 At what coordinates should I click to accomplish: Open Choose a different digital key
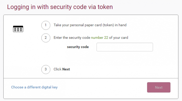coord(34,87)
